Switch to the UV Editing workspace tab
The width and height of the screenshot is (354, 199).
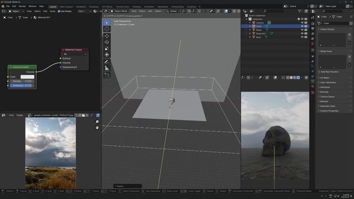107,7
